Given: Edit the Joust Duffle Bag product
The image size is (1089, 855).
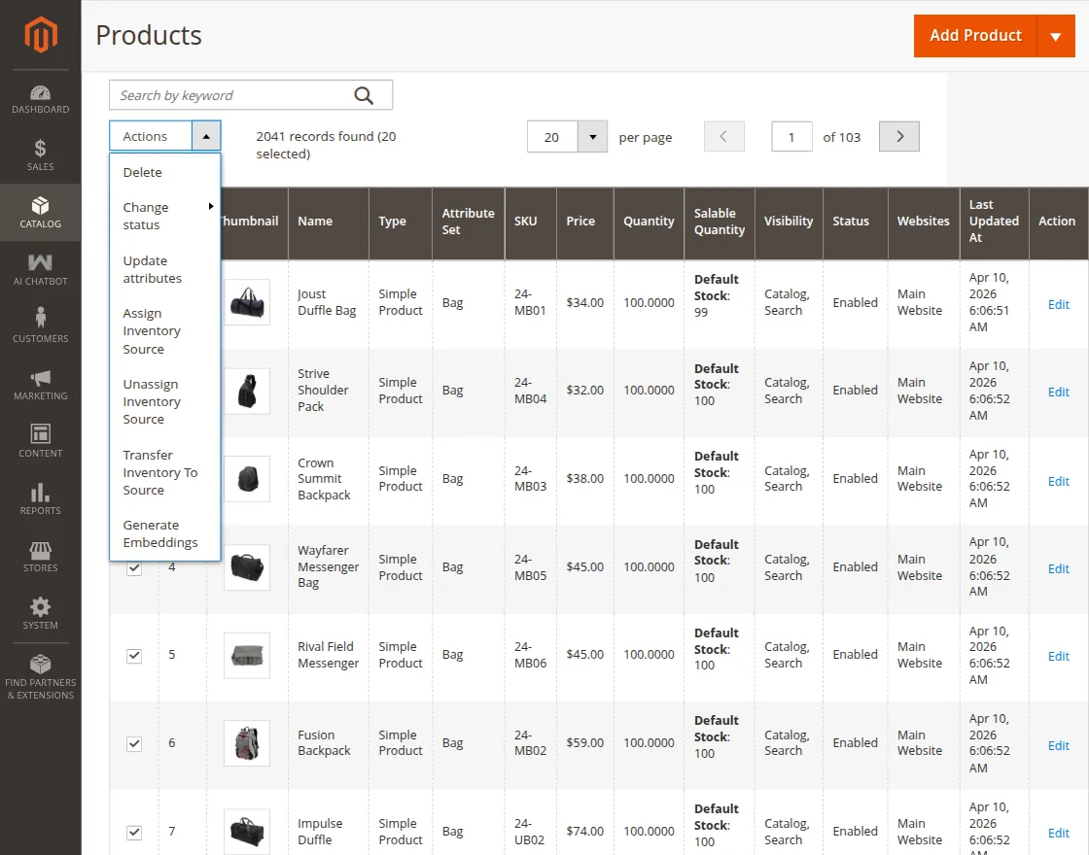Looking at the screenshot, I should tap(1057, 304).
